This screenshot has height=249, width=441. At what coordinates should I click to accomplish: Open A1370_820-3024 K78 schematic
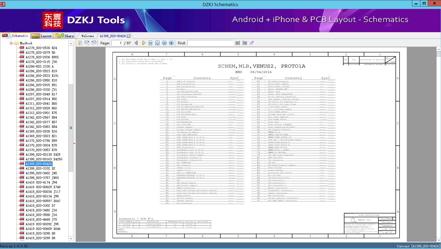(x=41, y=145)
